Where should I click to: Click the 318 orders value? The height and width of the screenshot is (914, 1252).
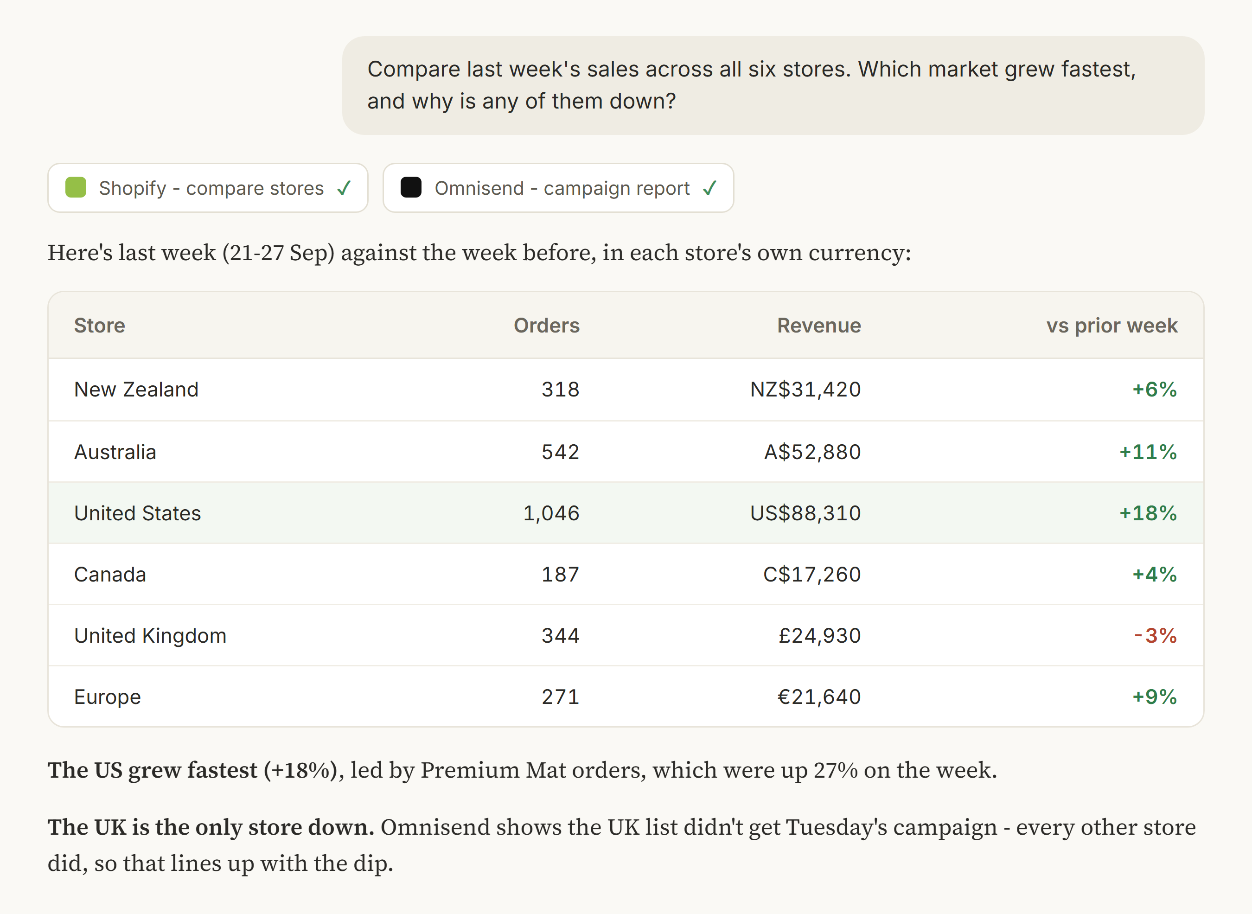coord(561,390)
